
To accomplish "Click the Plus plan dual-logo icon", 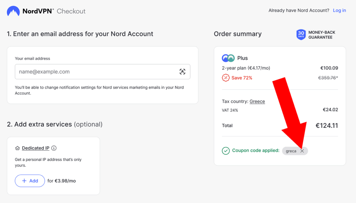I will (x=228, y=58).
